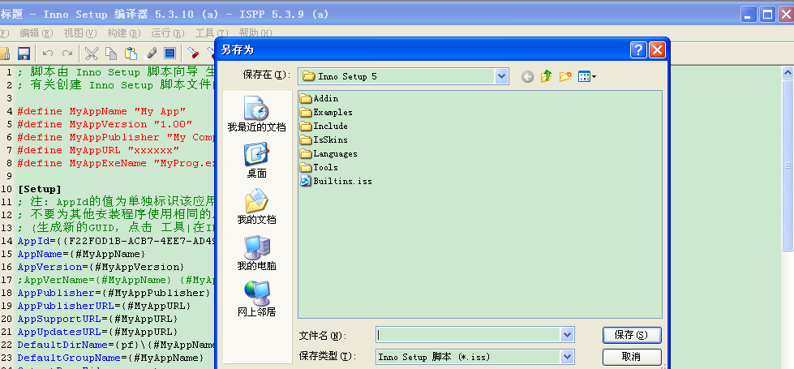Click the [Setup] section header in the editor

click(39, 189)
